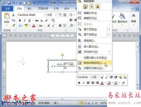Image resolution: width=141 pixels, height=107 pixels.
Task: Click the Open folder icon in quick access
Action: tap(29, 3)
